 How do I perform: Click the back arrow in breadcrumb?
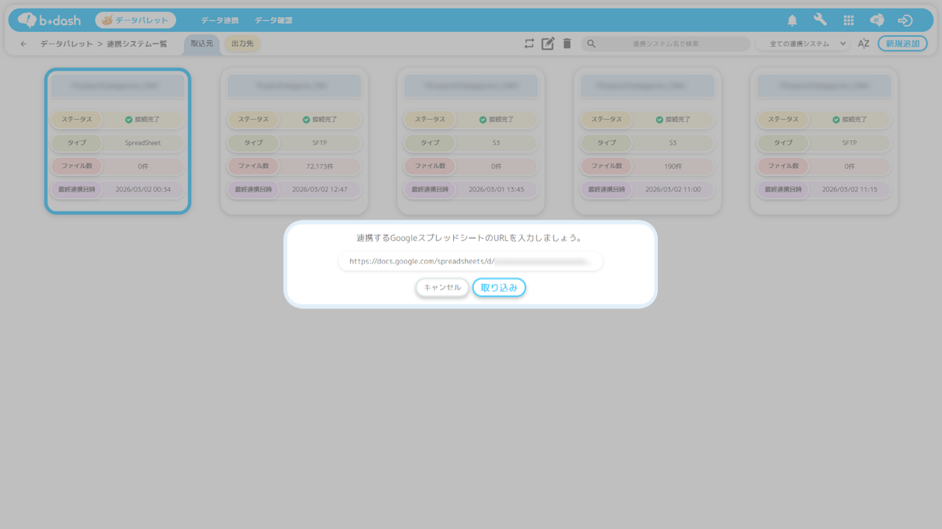[23, 44]
